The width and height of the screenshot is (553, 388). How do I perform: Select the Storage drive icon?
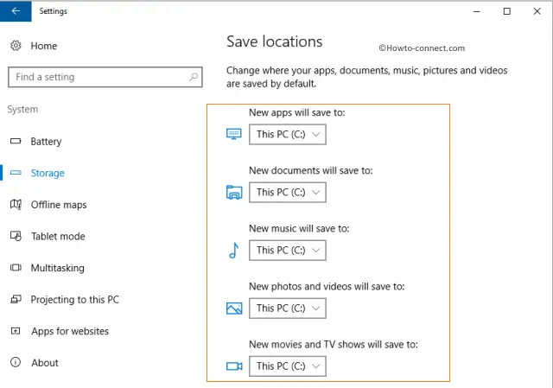pos(16,173)
